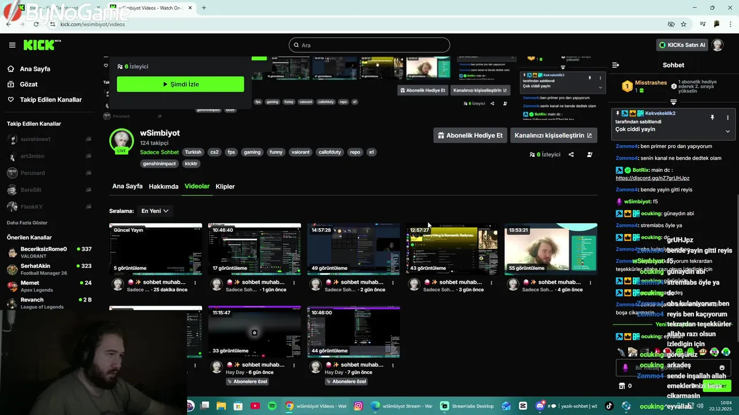This screenshot has height=415, width=739.
Task: Open Takip Edilen Kanallar in sidebar
Action: [x=51, y=100]
